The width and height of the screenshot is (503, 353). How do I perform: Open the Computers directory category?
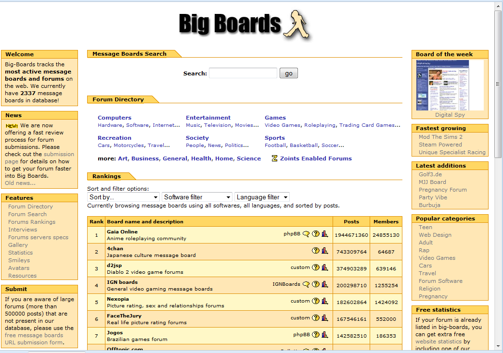click(x=115, y=118)
